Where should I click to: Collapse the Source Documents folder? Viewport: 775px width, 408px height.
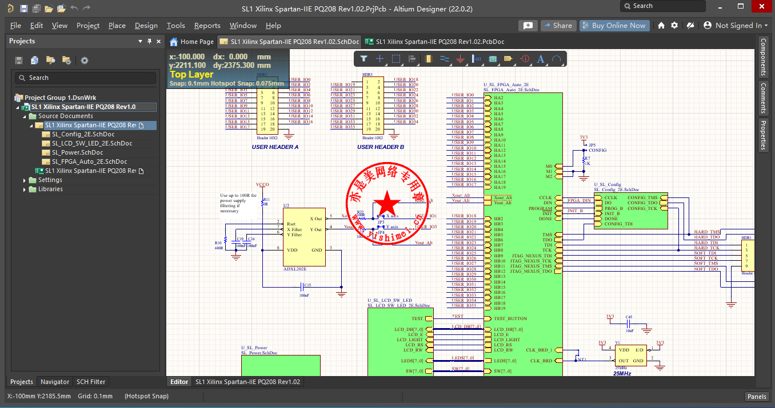(x=26, y=116)
